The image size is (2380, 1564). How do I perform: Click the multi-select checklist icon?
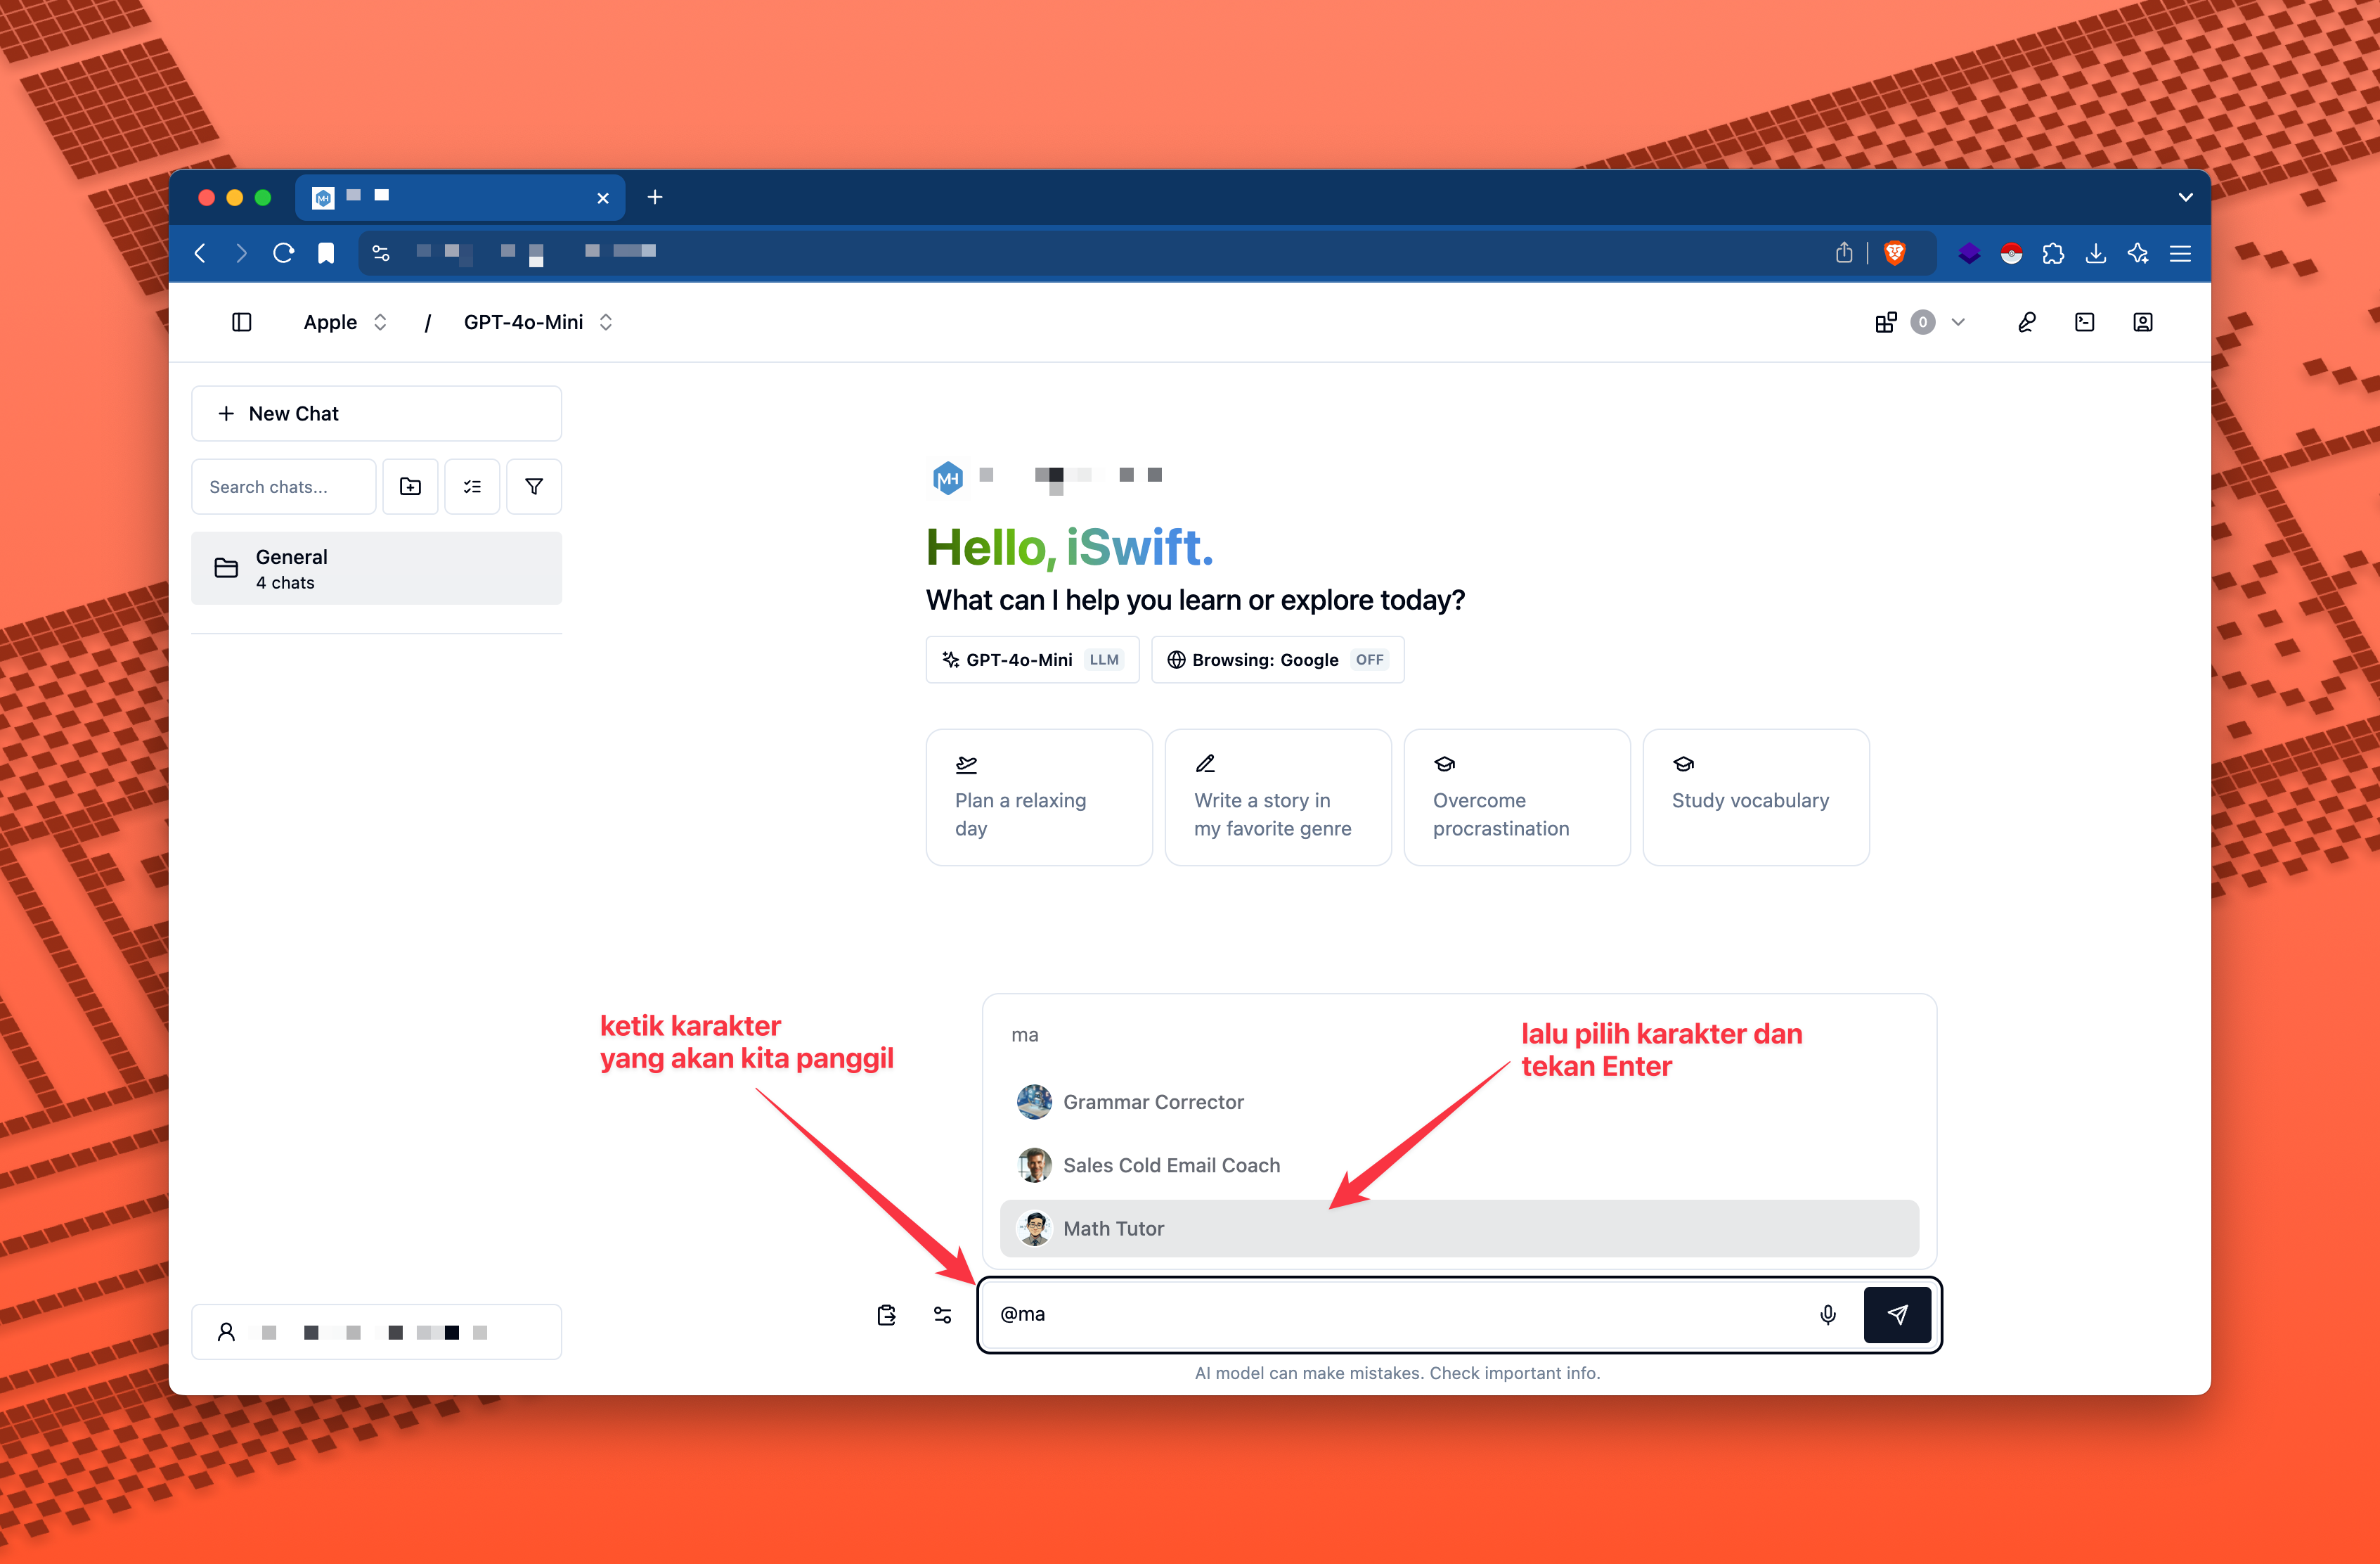[x=472, y=487]
